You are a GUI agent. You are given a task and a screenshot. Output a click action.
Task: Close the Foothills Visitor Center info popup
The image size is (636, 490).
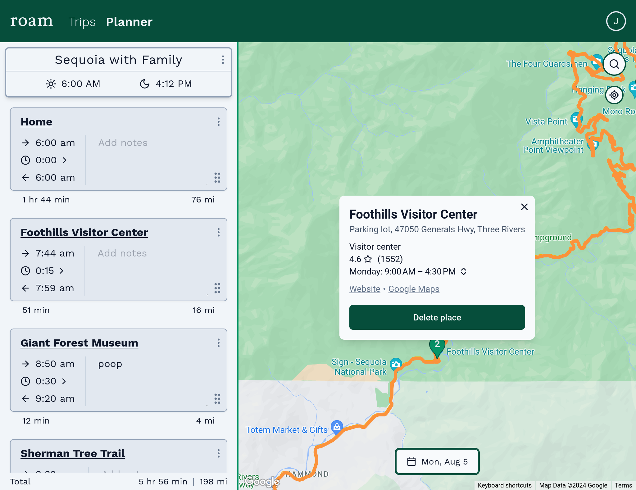(524, 207)
